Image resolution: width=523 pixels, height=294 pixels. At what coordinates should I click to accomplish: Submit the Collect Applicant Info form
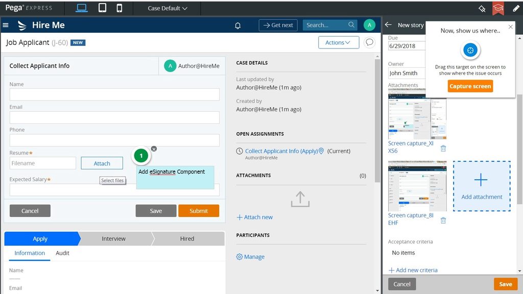click(x=199, y=210)
